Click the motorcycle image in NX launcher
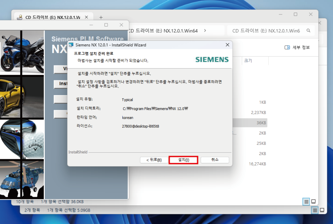The width and height of the screenshot is (333, 224). (x=22, y=52)
